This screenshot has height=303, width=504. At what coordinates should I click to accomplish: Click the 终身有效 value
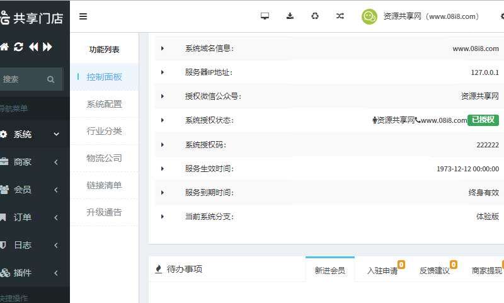[x=484, y=193]
